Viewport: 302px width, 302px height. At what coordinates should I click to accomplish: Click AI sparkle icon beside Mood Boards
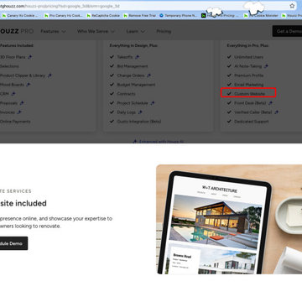click(28, 85)
